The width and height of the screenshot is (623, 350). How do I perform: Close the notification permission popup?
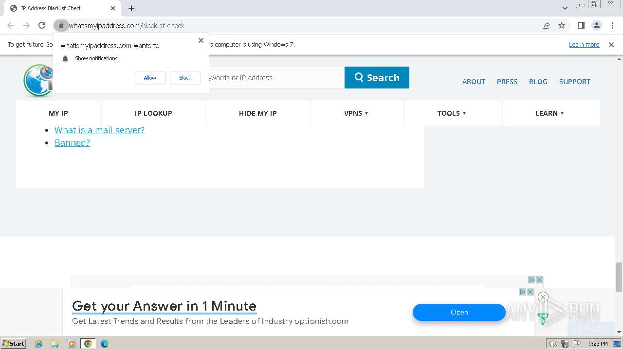click(x=201, y=40)
